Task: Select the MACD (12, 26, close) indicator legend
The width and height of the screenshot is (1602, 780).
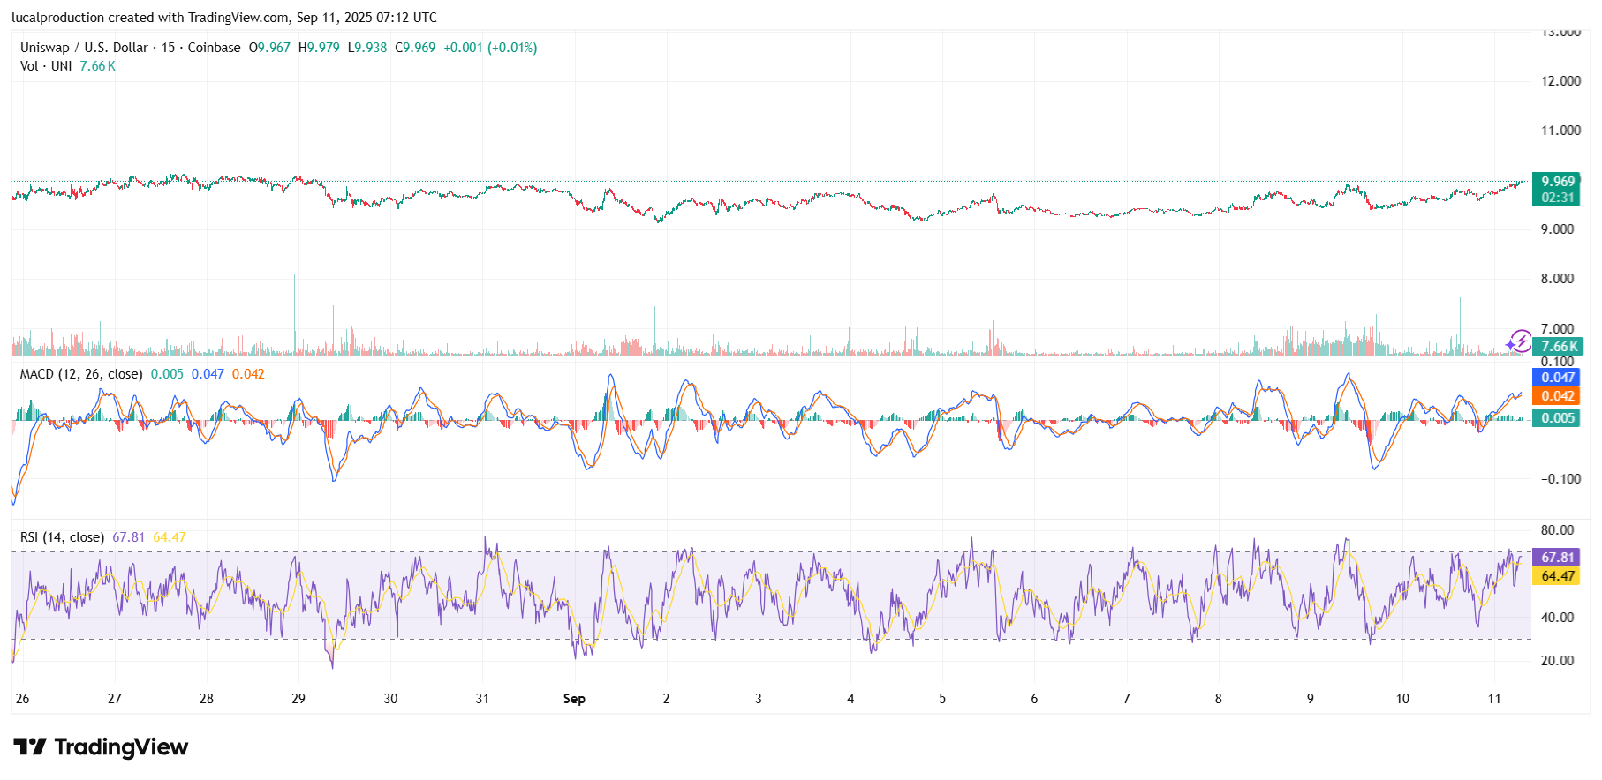Action: click(x=80, y=374)
